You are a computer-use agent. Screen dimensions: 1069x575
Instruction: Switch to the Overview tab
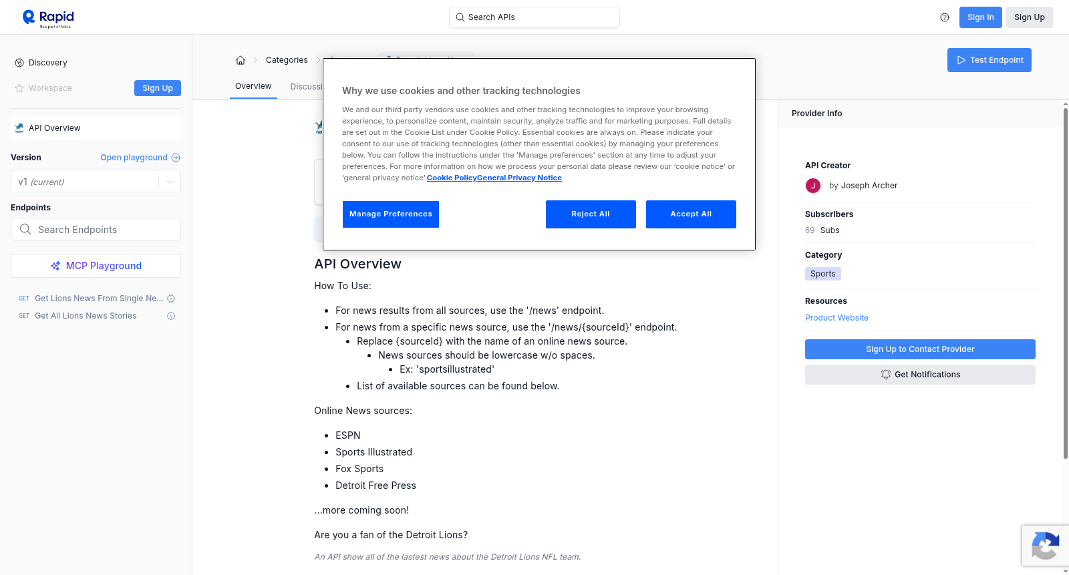coord(253,86)
